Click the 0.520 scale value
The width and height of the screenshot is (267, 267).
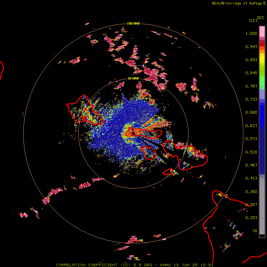(x=251, y=152)
